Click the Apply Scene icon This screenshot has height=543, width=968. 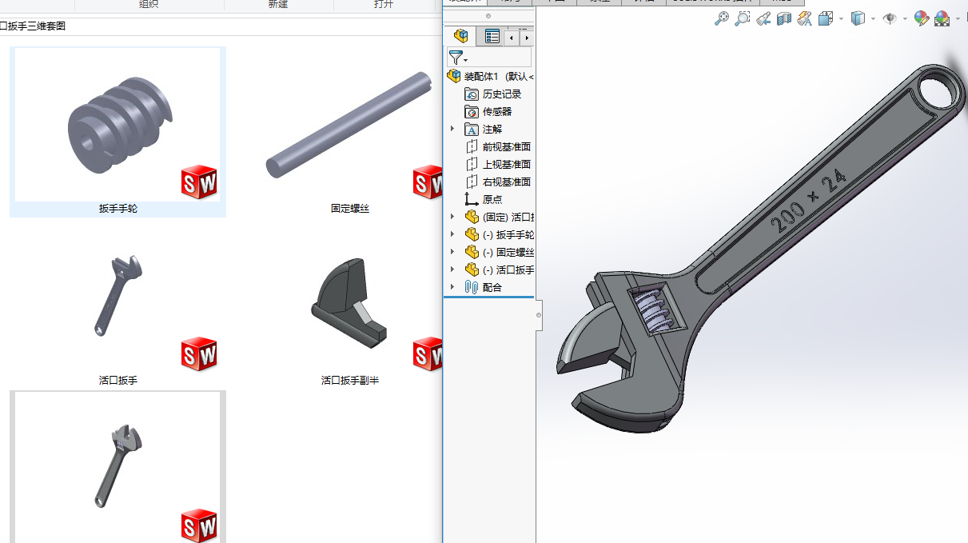tap(942, 18)
